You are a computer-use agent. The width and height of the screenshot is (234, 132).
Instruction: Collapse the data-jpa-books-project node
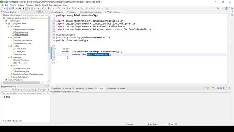[1, 18]
